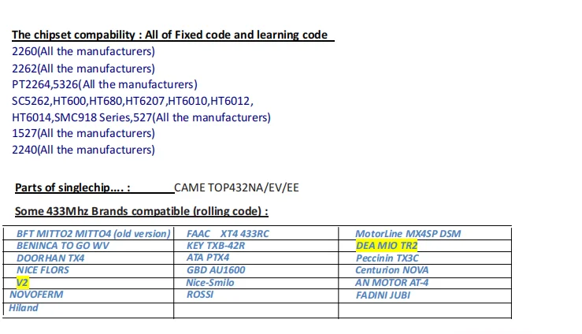Click the Nice-Smilo table cell
Image resolution: width=582 pixels, height=334 pixels.
click(209, 282)
